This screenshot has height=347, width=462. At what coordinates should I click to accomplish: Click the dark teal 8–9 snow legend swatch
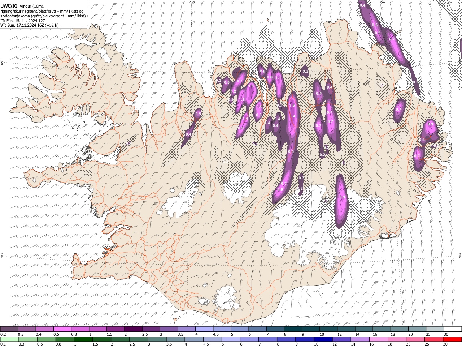293,329
